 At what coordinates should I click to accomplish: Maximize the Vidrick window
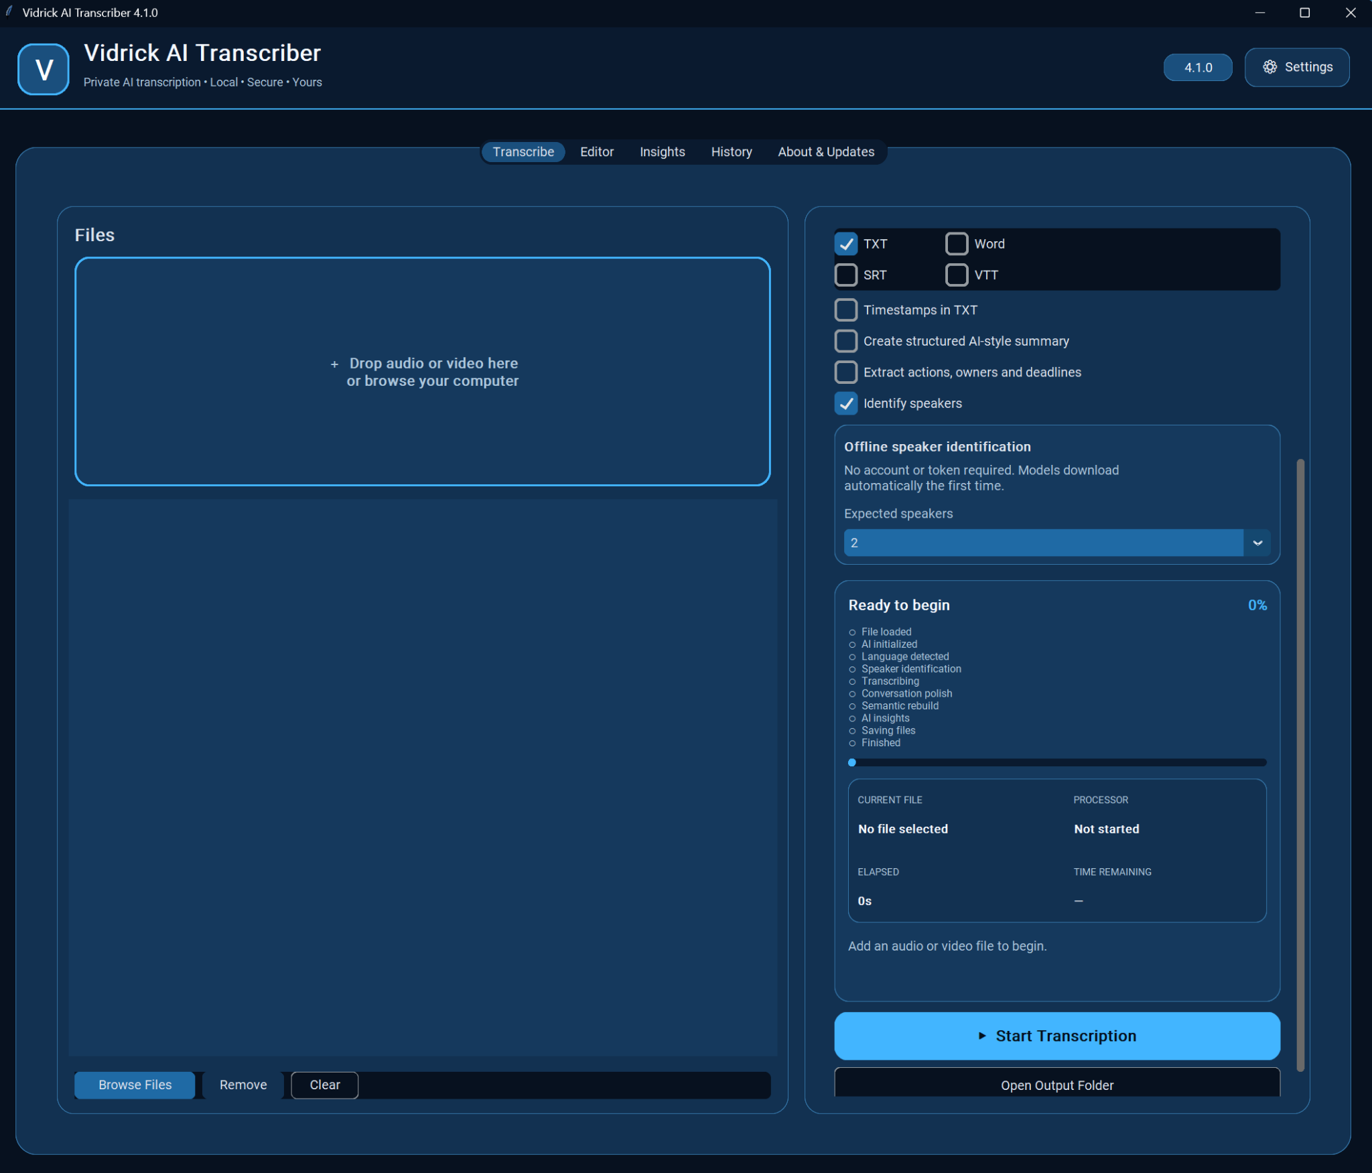point(1304,13)
